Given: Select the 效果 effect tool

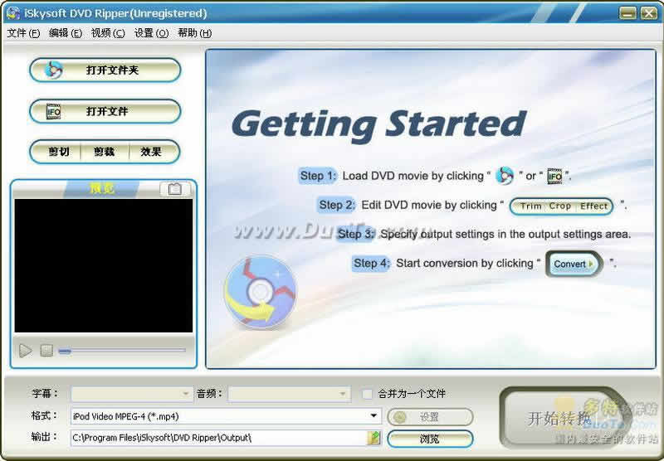Looking at the screenshot, I should coord(152,152).
